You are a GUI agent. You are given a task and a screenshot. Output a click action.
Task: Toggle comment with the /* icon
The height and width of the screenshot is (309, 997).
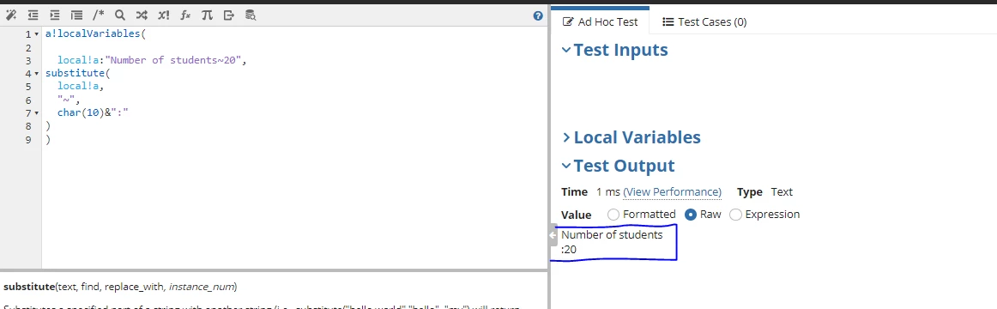[x=98, y=15]
